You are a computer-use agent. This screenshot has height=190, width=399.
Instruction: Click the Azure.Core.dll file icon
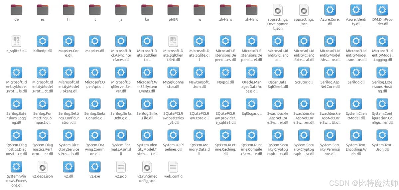[x=330, y=10]
